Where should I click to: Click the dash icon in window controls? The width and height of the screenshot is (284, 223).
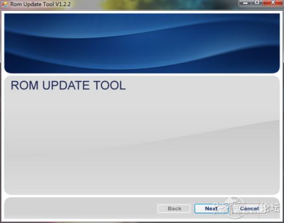click(245, 3)
